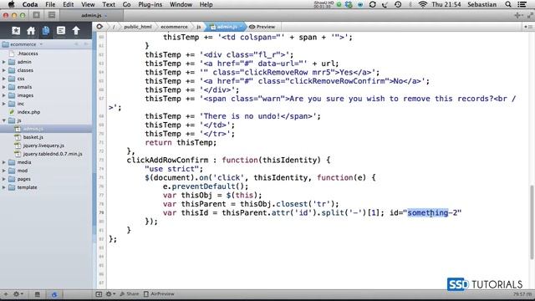Open the Help menu
Screen dimensions: 535x301
coord(206,4)
